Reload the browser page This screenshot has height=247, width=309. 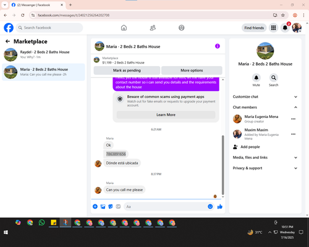point(23,15)
